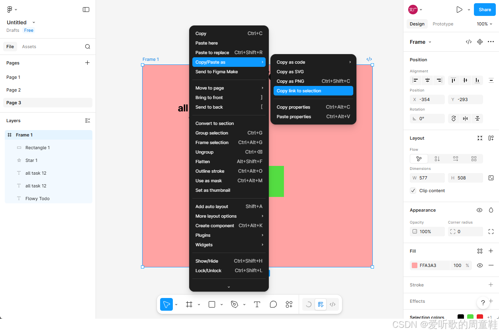Viewport: 499px width, 333px height.
Task: Open the file search magnifier icon
Action: pyautogui.click(x=88, y=47)
